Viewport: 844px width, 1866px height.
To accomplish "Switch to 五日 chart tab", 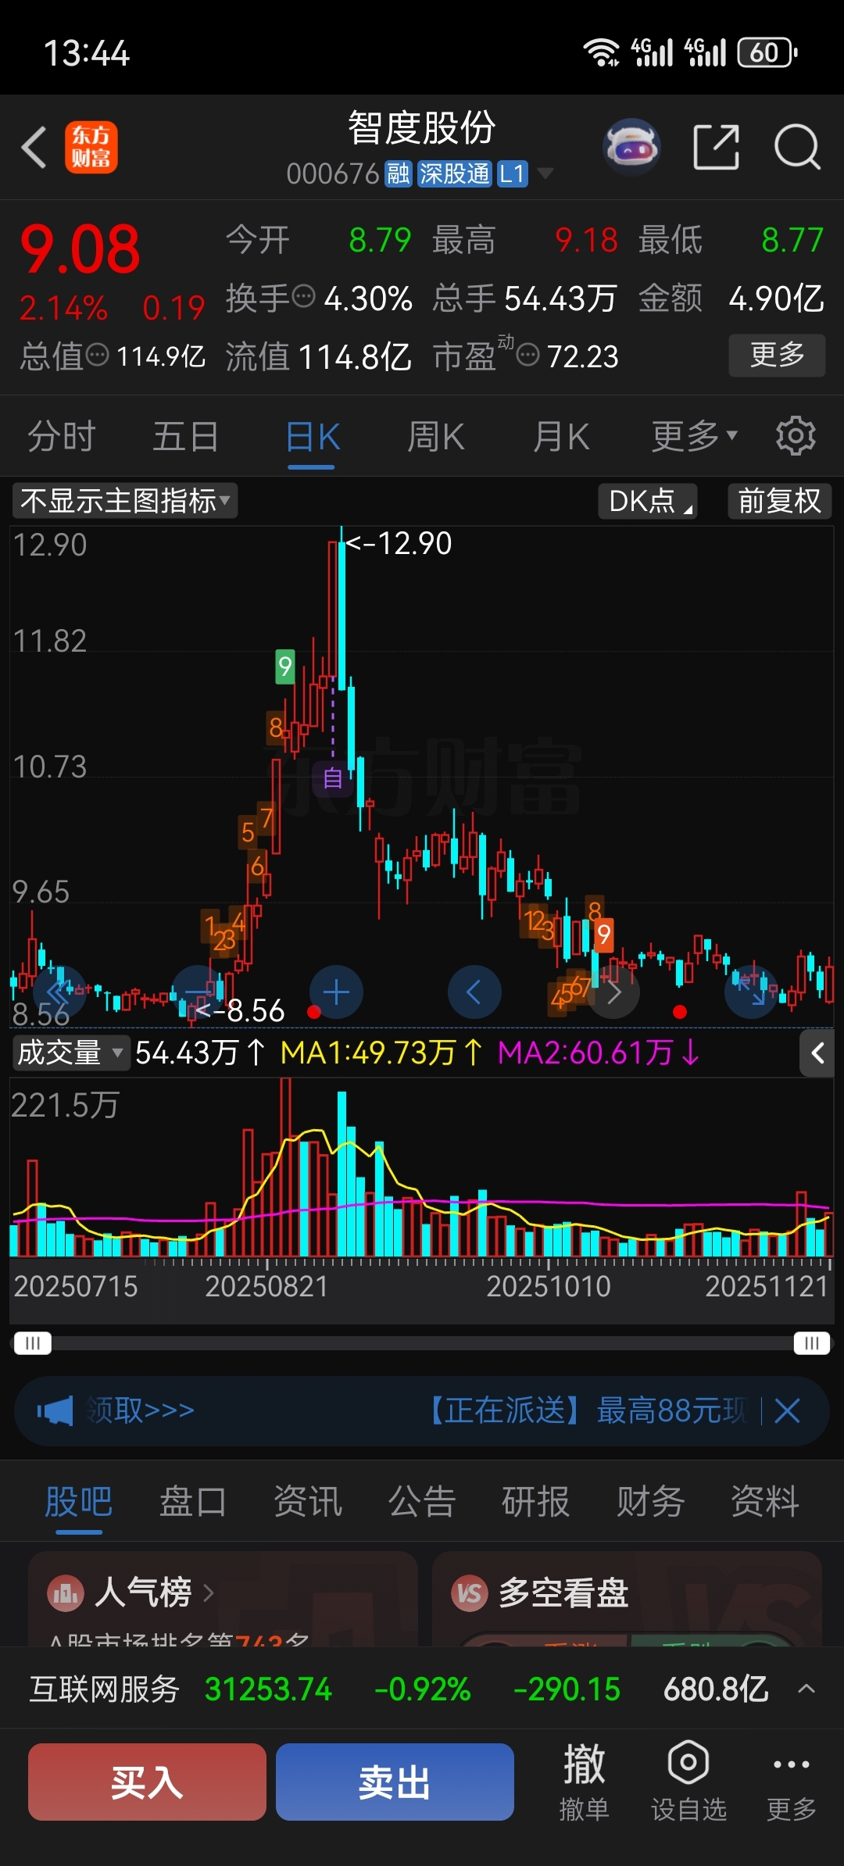I will (186, 436).
